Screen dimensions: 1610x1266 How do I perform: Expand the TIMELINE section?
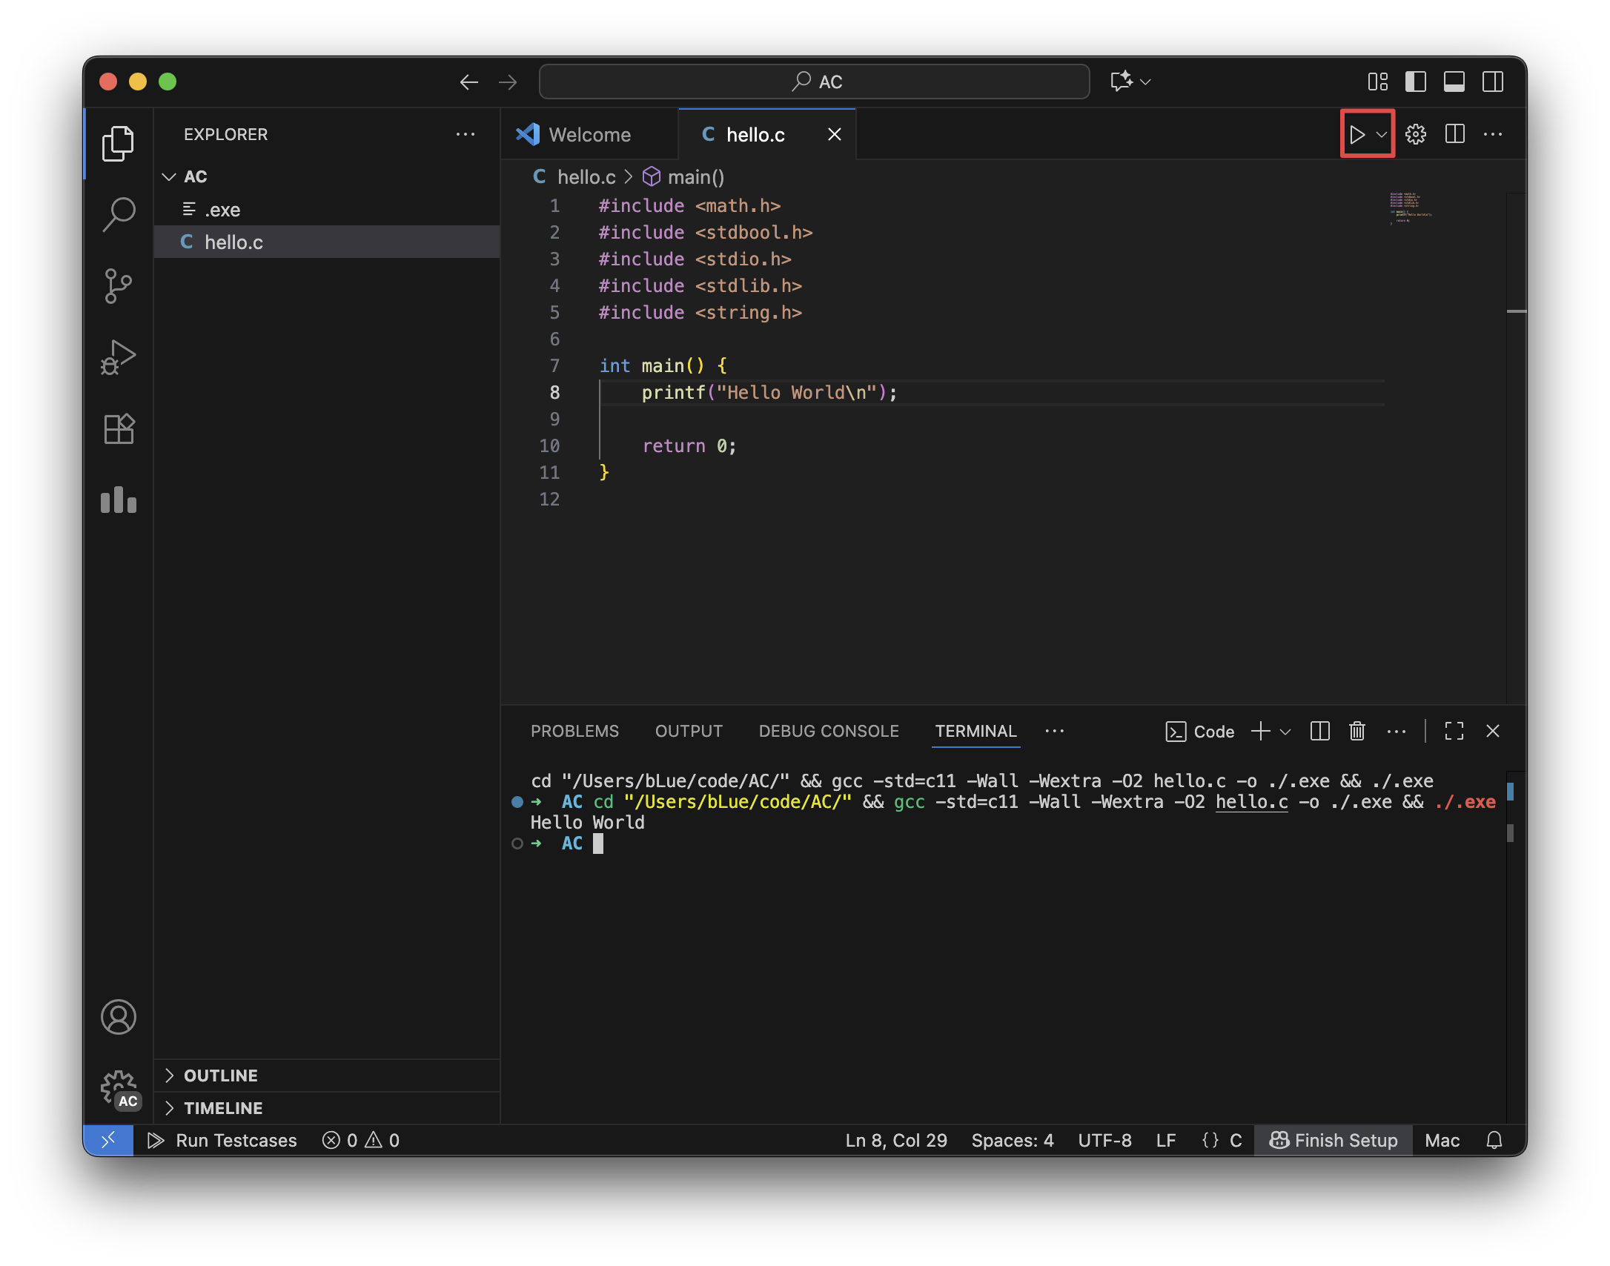pyautogui.click(x=222, y=1108)
